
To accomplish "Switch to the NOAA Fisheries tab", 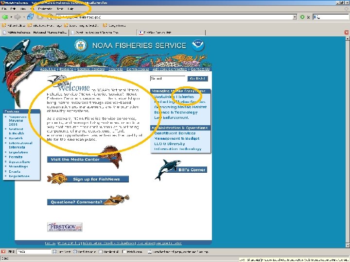I will click(35, 33).
